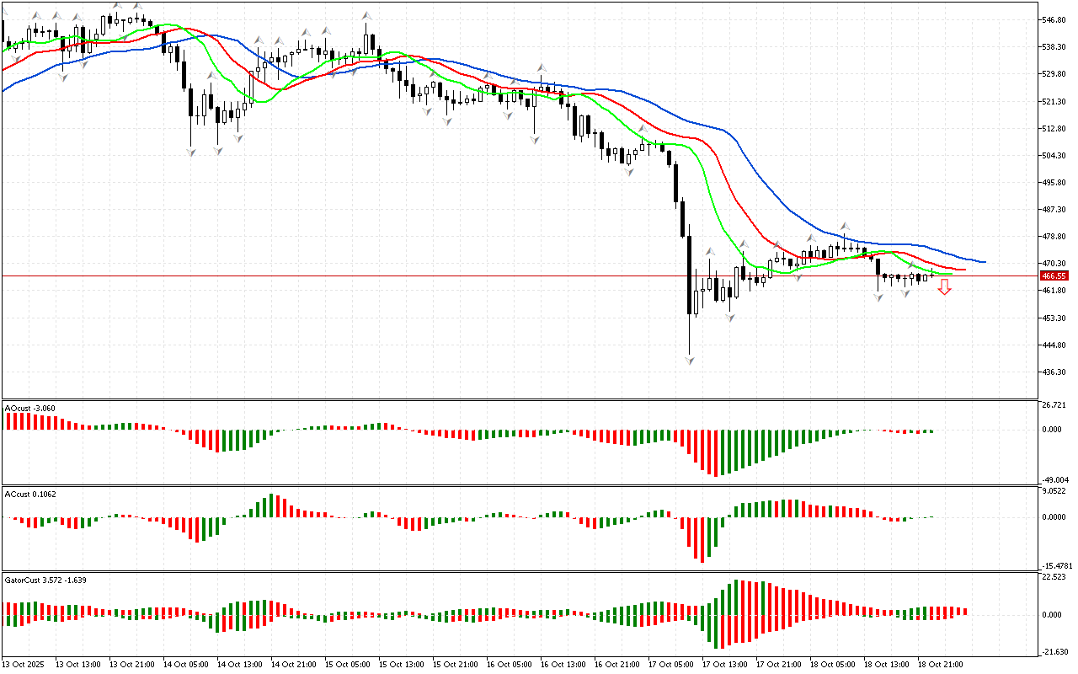The image size is (1078, 674).
Task: Select the AOcust -3.060 indicator label
Action: [30, 409]
